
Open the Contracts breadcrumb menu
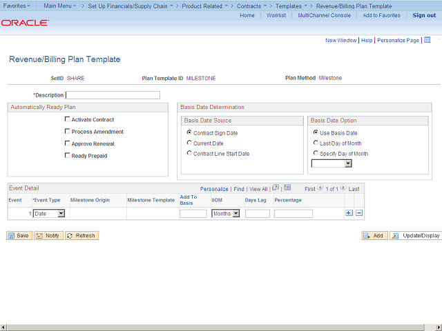point(251,6)
